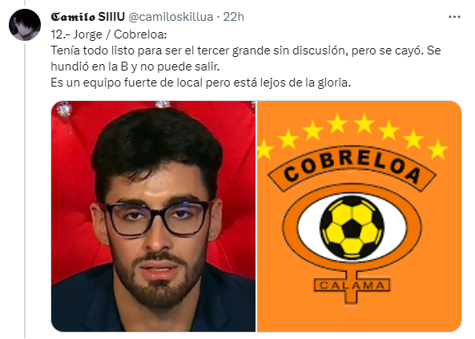Visit the @camiloskillua handle link
The width and height of the screenshot is (475, 339).
(x=171, y=17)
